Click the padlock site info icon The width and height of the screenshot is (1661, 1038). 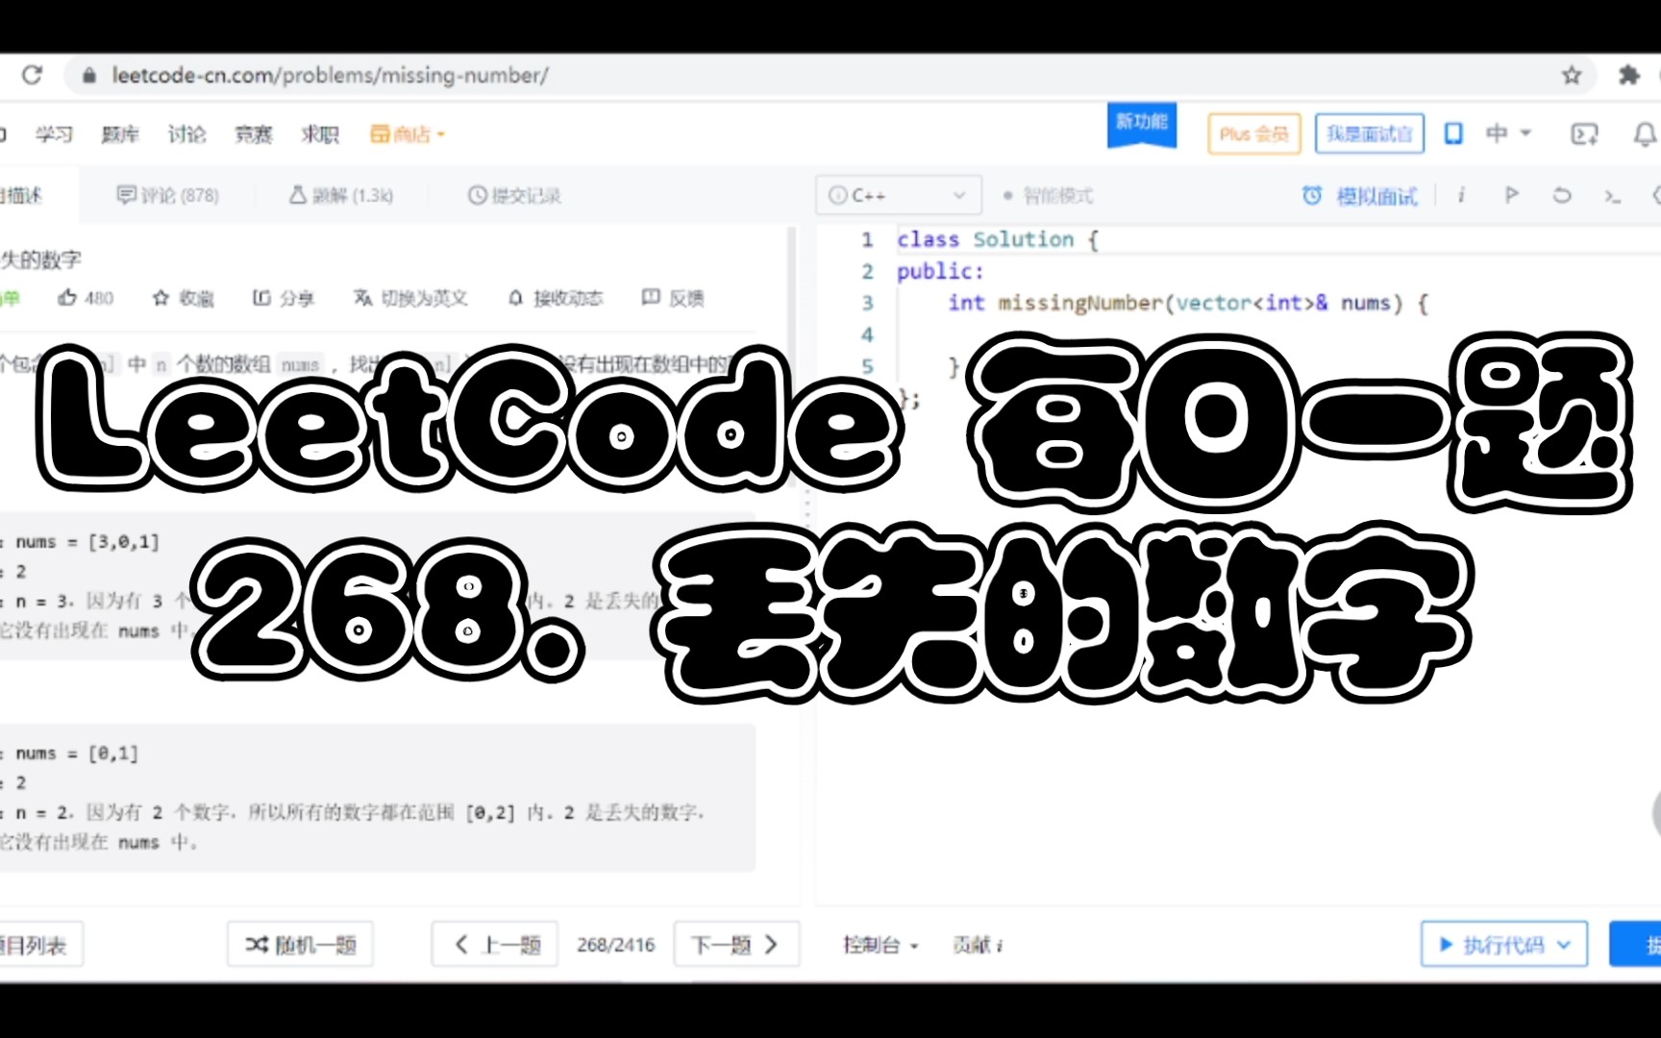89,75
